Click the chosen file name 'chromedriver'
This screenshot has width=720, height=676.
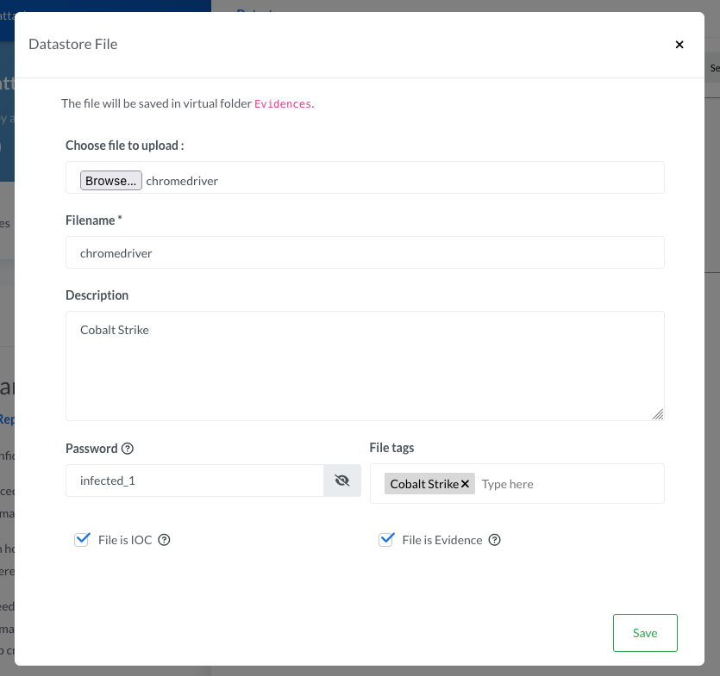click(x=182, y=181)
